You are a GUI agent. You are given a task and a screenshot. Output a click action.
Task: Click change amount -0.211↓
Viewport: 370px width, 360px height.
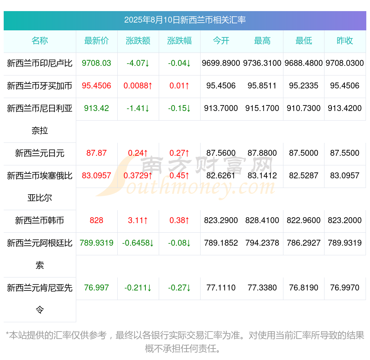pos(138,287)
